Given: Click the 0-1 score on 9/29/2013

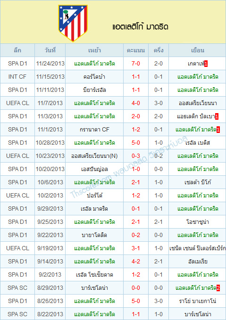Looking at the screenshot, I should click(x=136, y=209).
